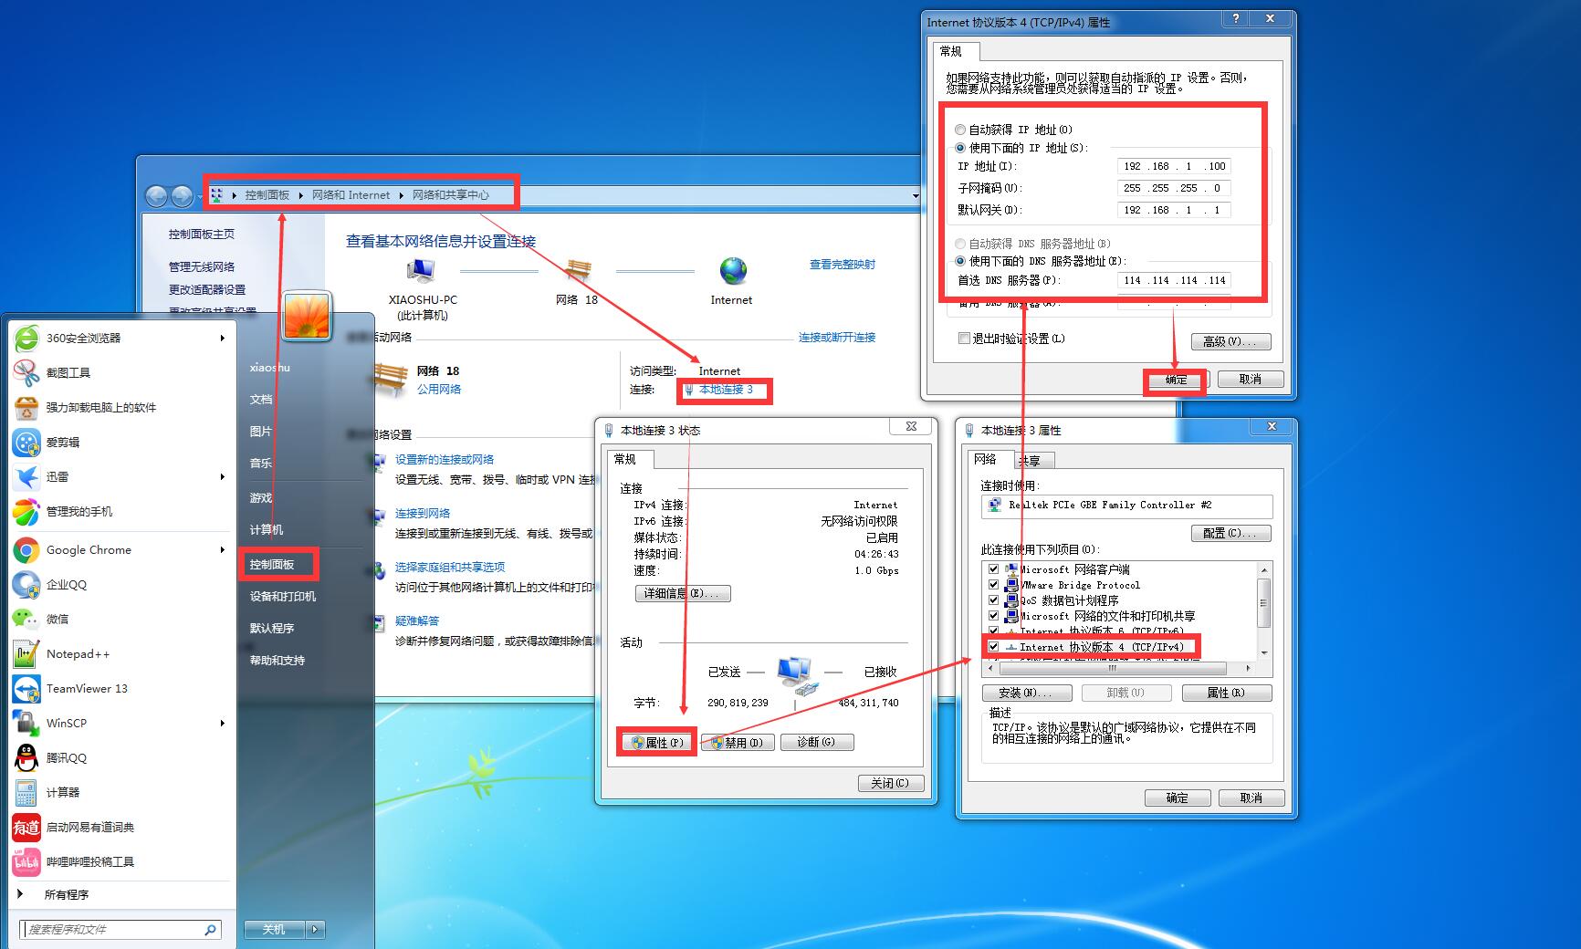Image resolution: width=1581 pixels, height=949 pixels.
Task: Click the XIAOSHU-PC computer icon
Action: [x=421, y=270]
